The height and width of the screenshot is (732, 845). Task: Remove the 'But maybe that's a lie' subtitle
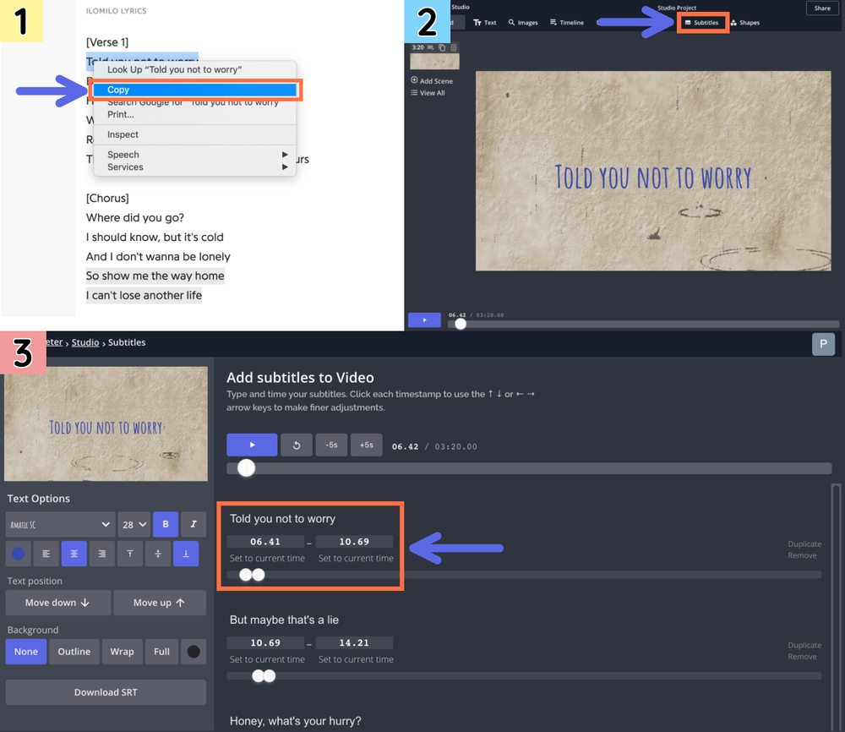pos(803,656)
